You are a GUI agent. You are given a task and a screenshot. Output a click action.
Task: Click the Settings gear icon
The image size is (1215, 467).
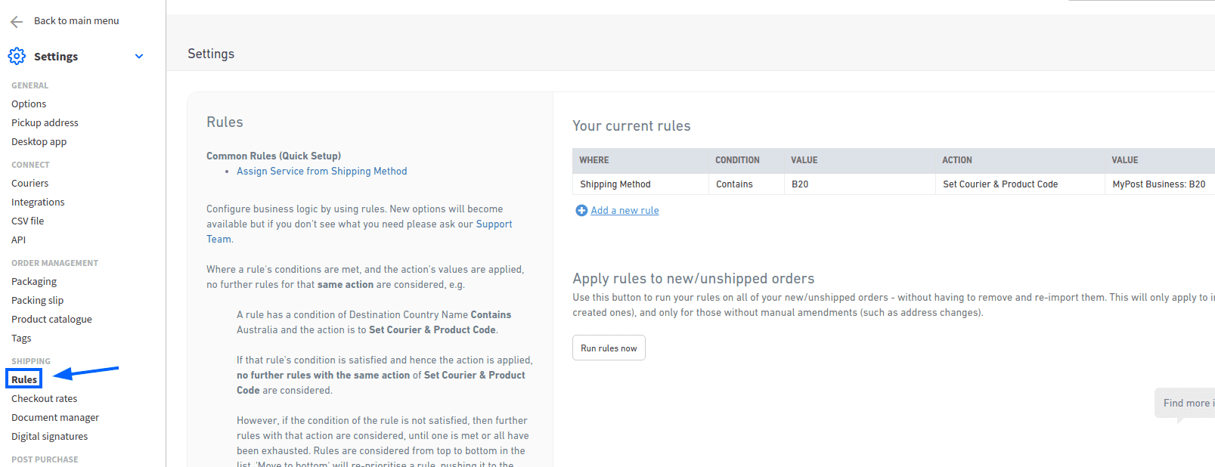[x=17, y=56]
